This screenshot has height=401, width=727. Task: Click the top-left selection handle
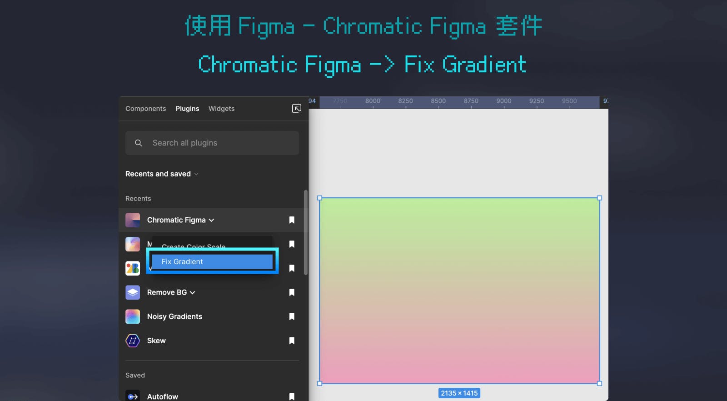pyautogui.click(x=319, y=198)
